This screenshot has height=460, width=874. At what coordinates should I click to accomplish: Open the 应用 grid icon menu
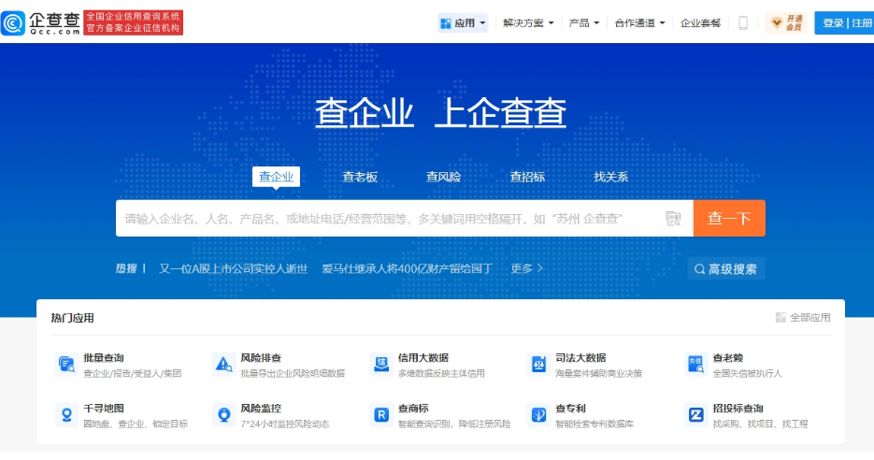445,23
